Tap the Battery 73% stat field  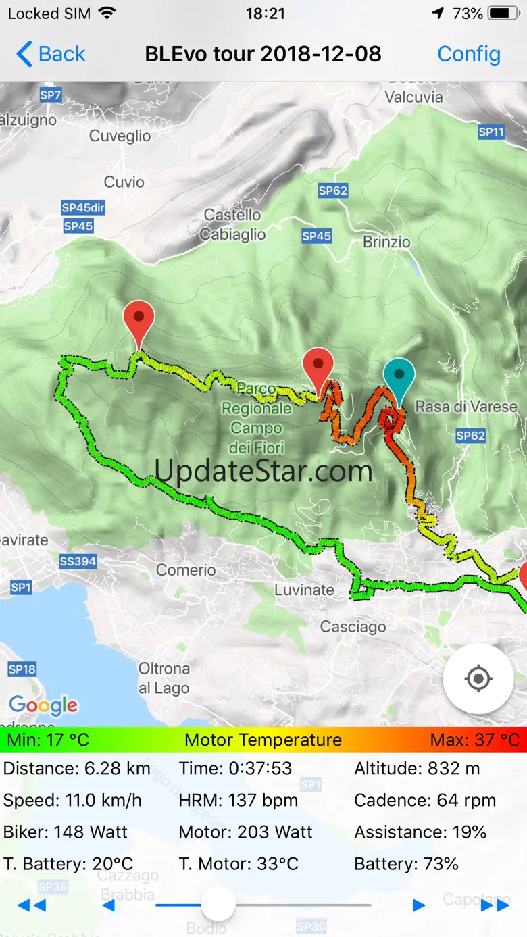407,863
